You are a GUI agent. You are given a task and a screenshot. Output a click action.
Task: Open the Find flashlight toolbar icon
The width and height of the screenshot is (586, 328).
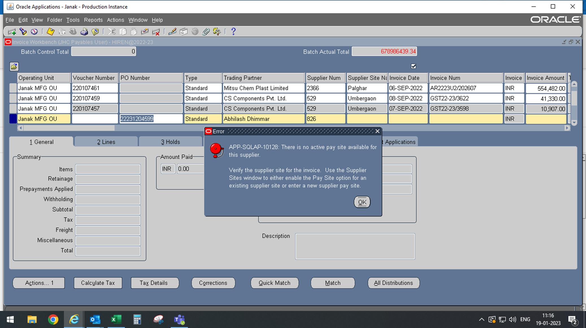pyautogui.click(x=23, y=32)
